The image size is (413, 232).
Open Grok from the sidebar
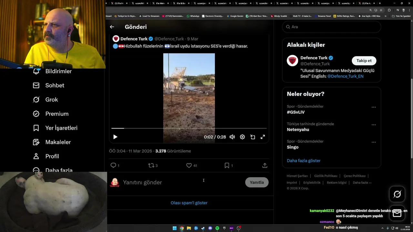point(45,100)
